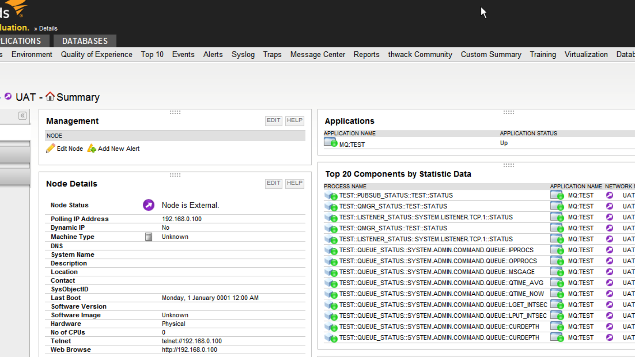This screenshot has height=357, width=635.
Task: Click the purple UAT node icon in heading
Action: (8, 96)
